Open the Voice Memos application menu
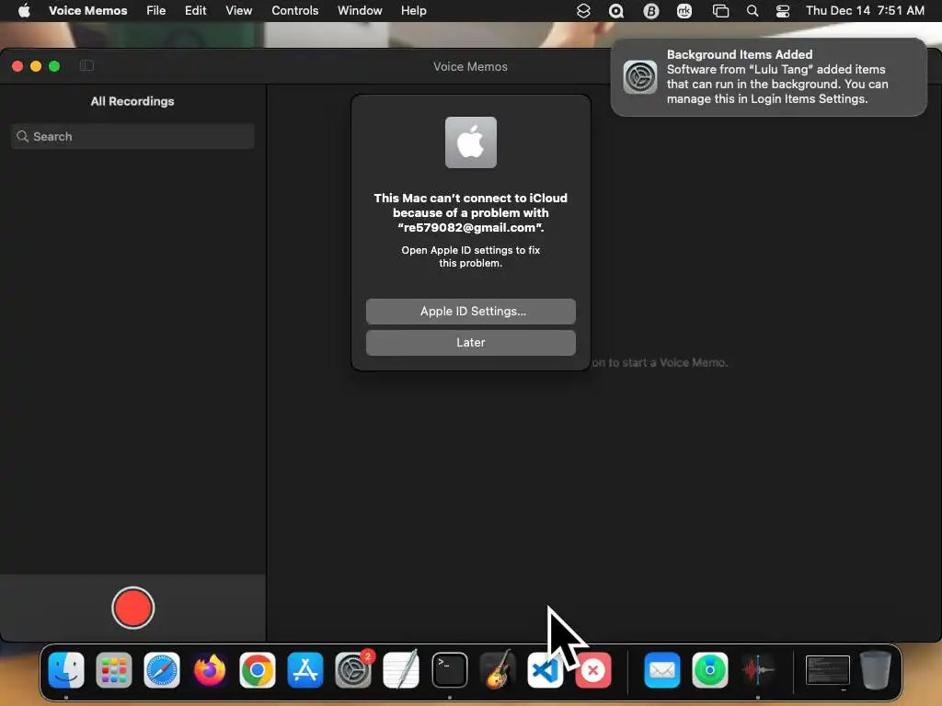Screen dimensions: 942x706 tap(87, 10)
